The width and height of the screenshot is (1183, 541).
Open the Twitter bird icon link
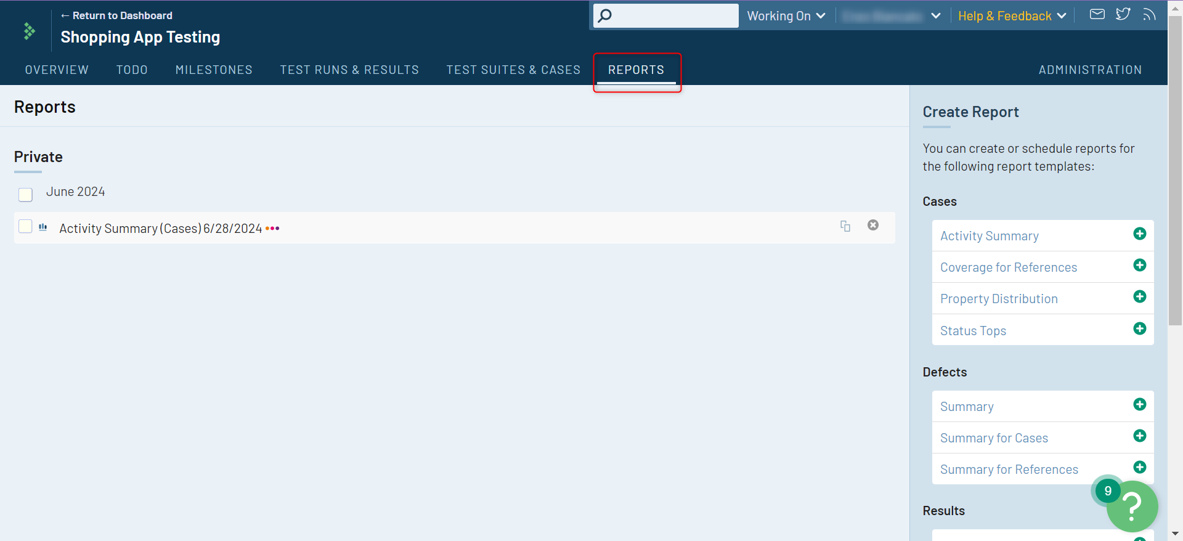point(1123,14)
